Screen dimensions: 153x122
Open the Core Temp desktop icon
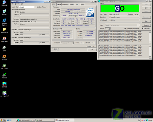(4, 39)
